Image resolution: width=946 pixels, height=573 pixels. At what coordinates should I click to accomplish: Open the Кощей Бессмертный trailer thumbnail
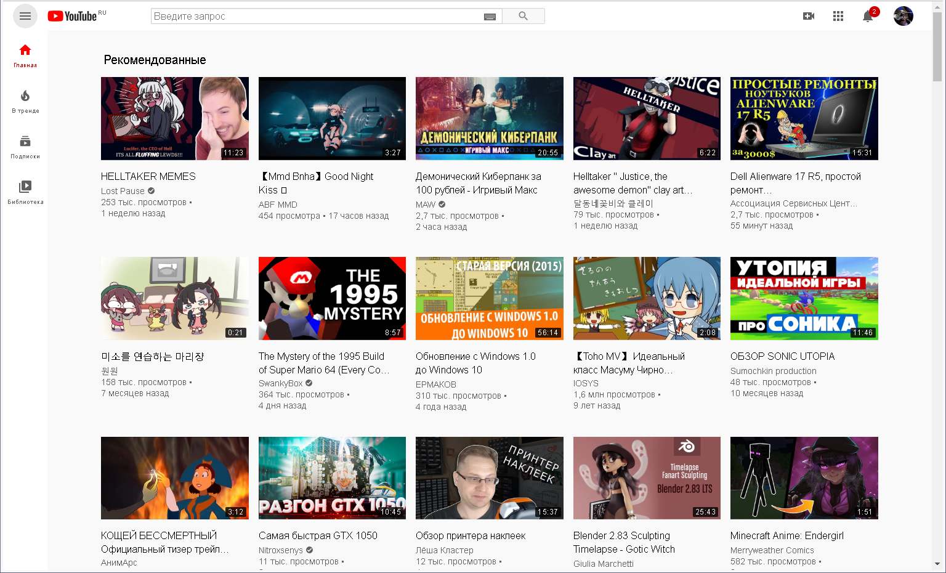[175, 478]
